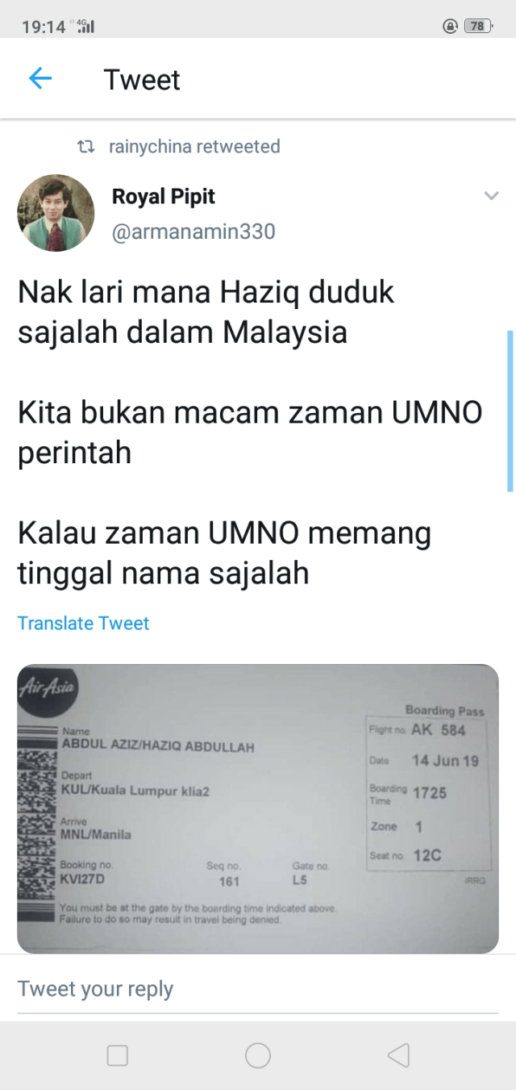516x1090 pixels.
Task: Select the @armanamin330 handle
Action: pos(193,232)
